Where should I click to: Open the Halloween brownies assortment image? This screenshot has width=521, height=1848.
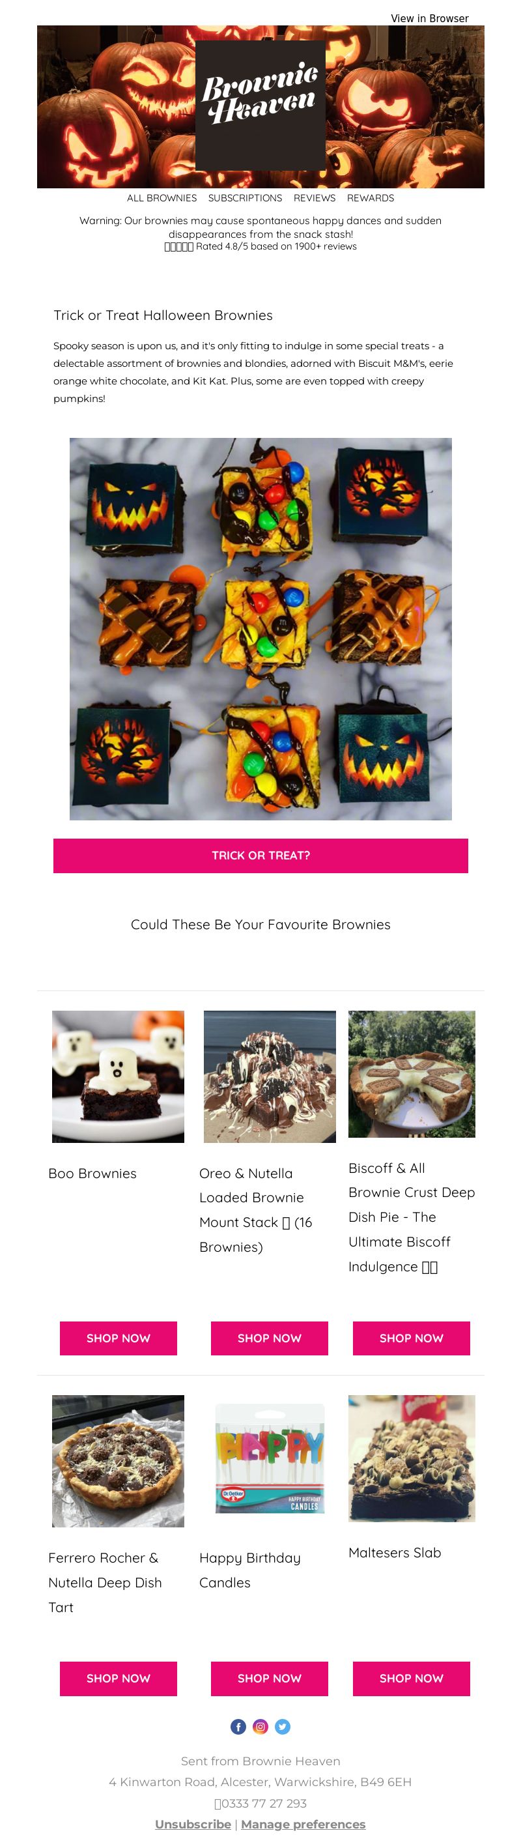[x=261, y=629]
